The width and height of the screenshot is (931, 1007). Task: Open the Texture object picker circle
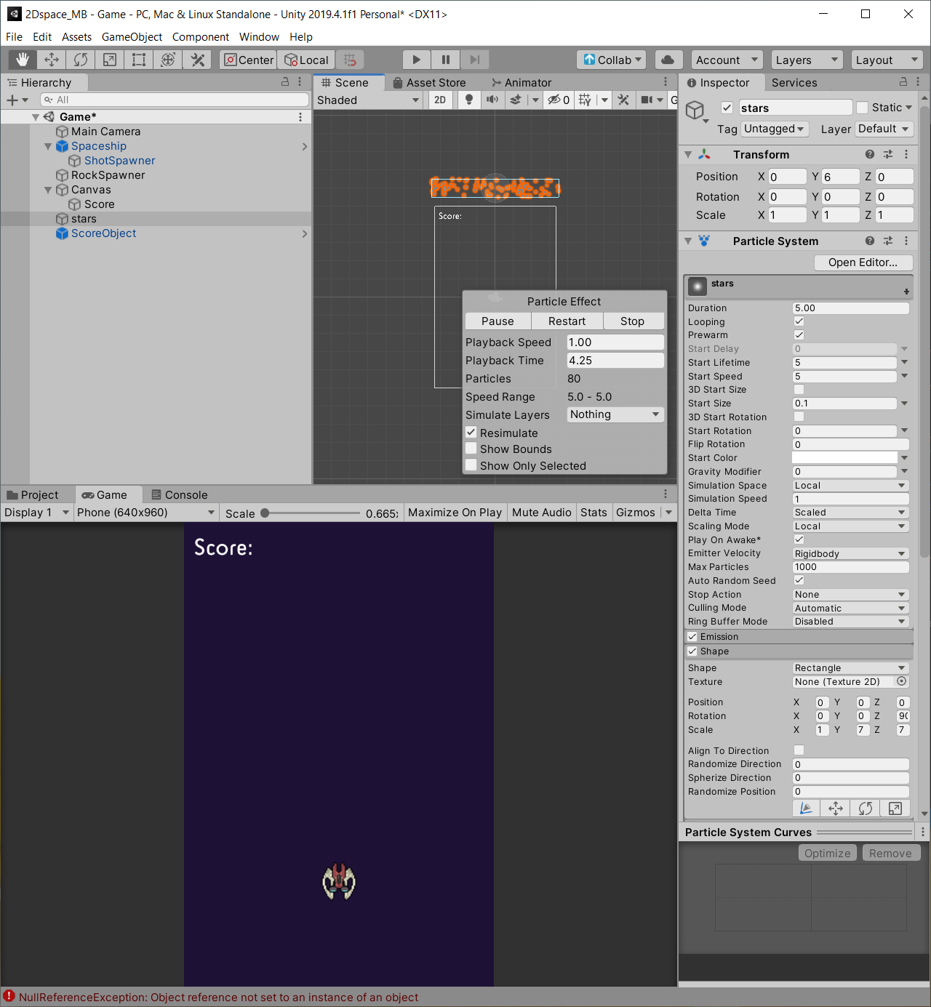pyautogui.click(x=902, y=681)
